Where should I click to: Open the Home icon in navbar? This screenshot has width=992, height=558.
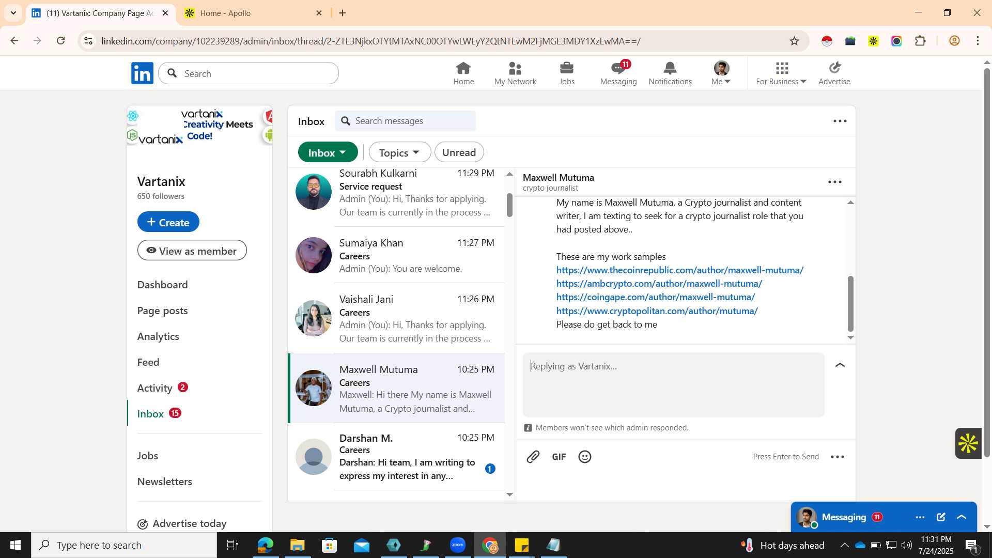[x=463, y=73]
